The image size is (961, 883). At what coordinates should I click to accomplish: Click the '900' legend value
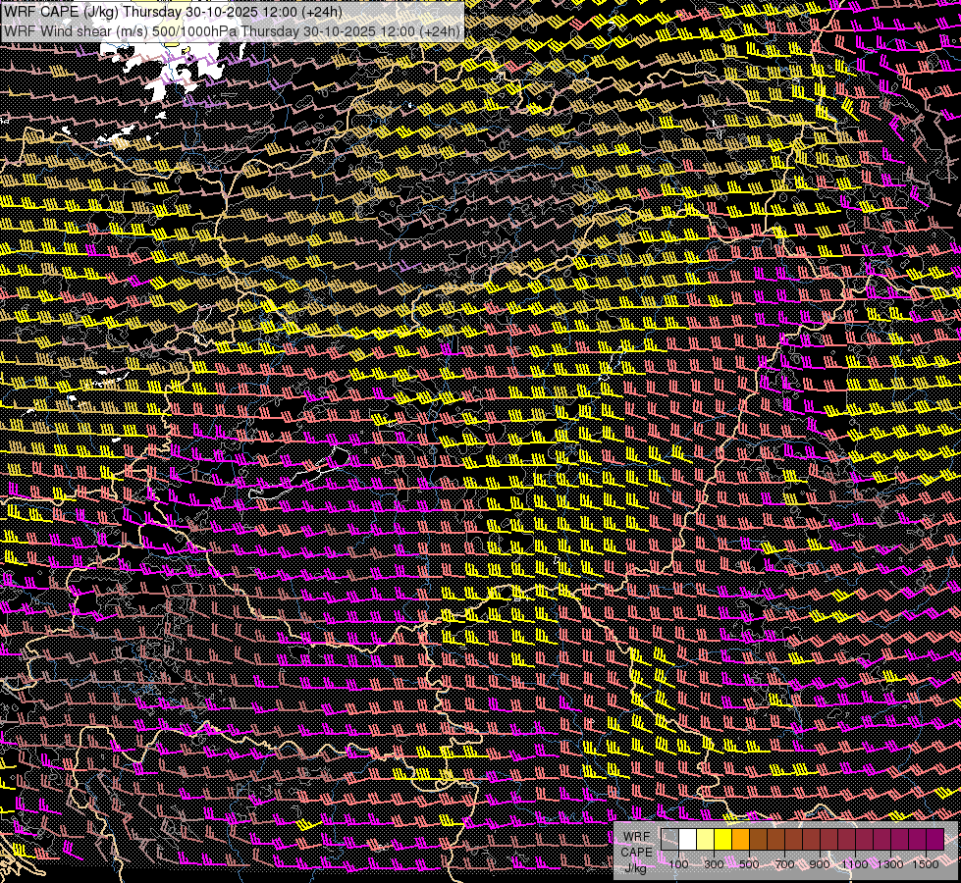tap(820, 864)
